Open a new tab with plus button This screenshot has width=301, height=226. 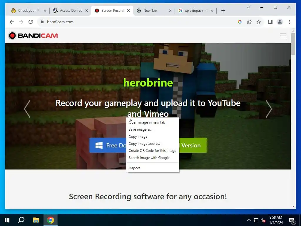[223, 11]
